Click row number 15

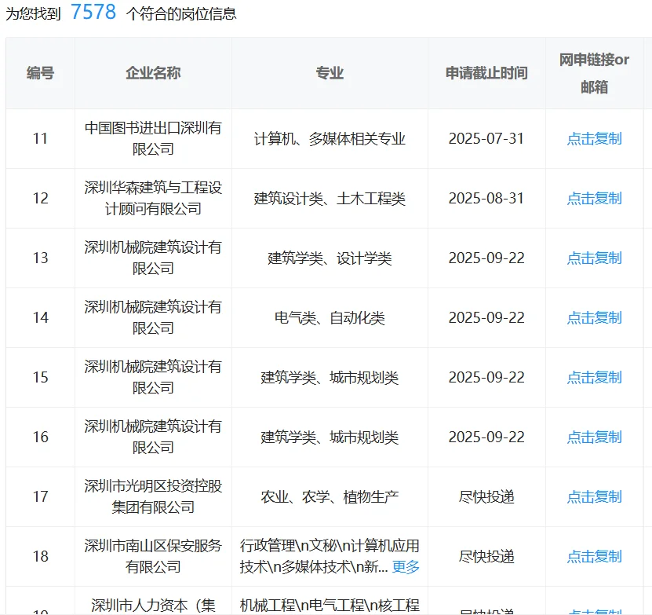[40, 377]
